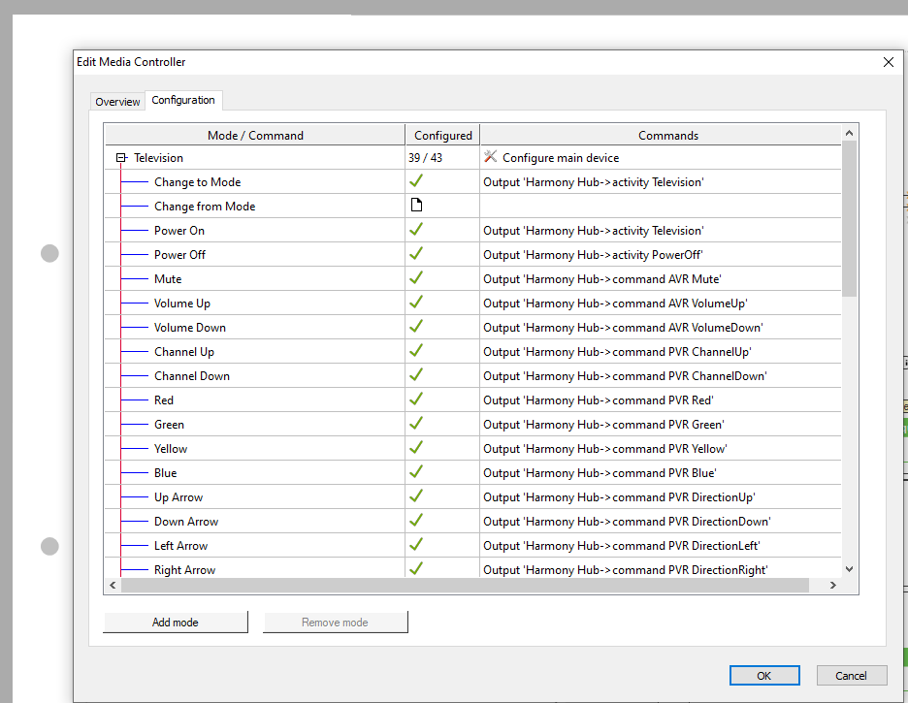
Task: Click the Mode / Command column header
Action: pos(255,136)
